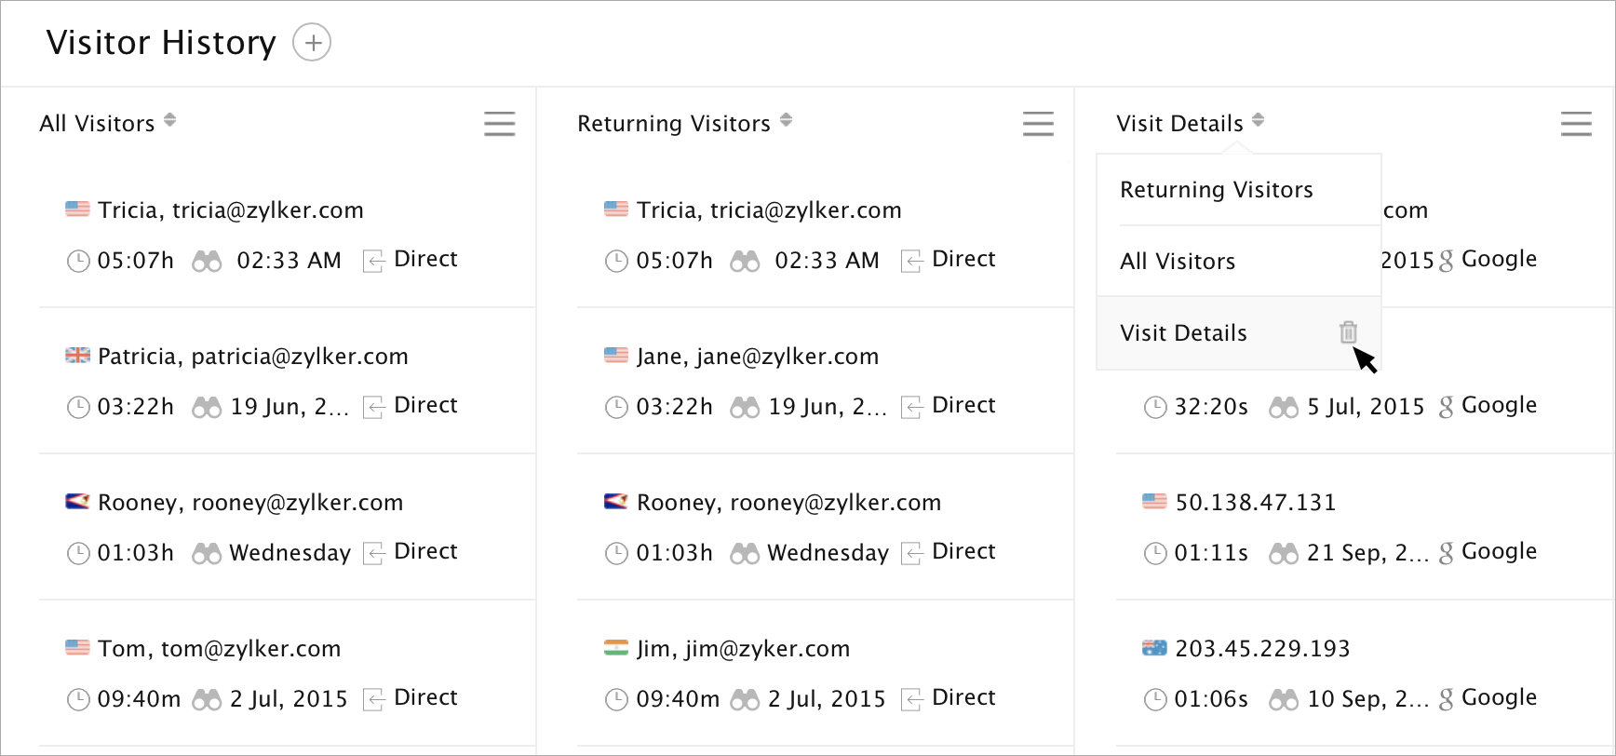Click the UK flag beside Patricia
The image size is (1616, 756).
click(x=77, y=356)
